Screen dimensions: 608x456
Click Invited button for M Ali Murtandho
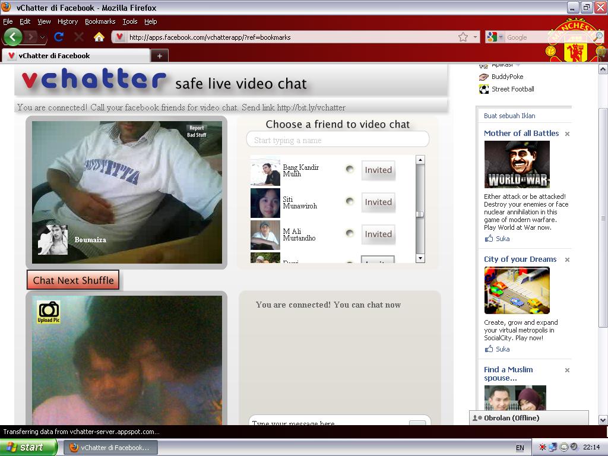[378, 234]
